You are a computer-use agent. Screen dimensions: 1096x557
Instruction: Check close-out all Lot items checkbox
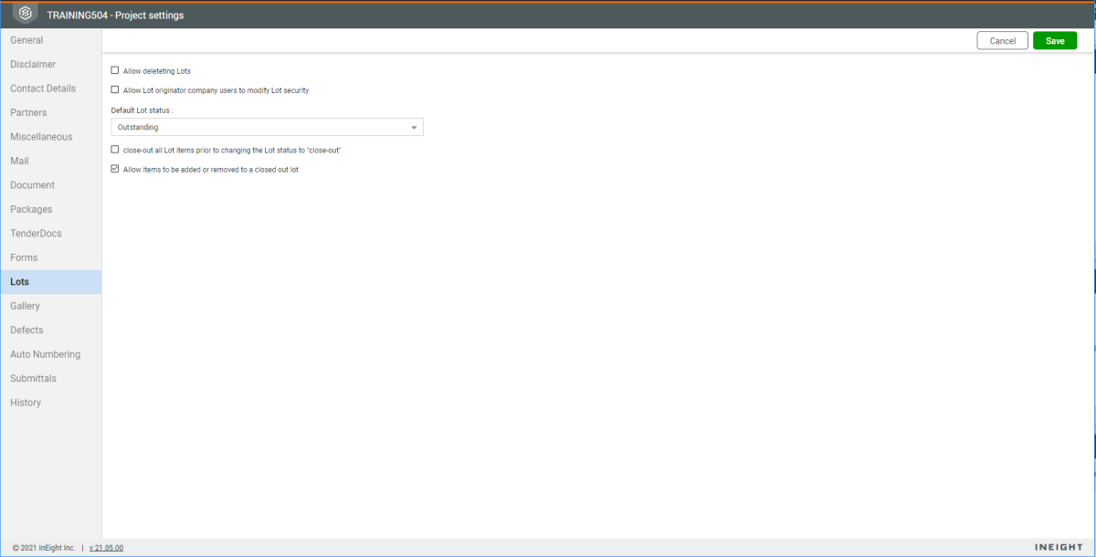pyautogui.click(x=115, y=149)
